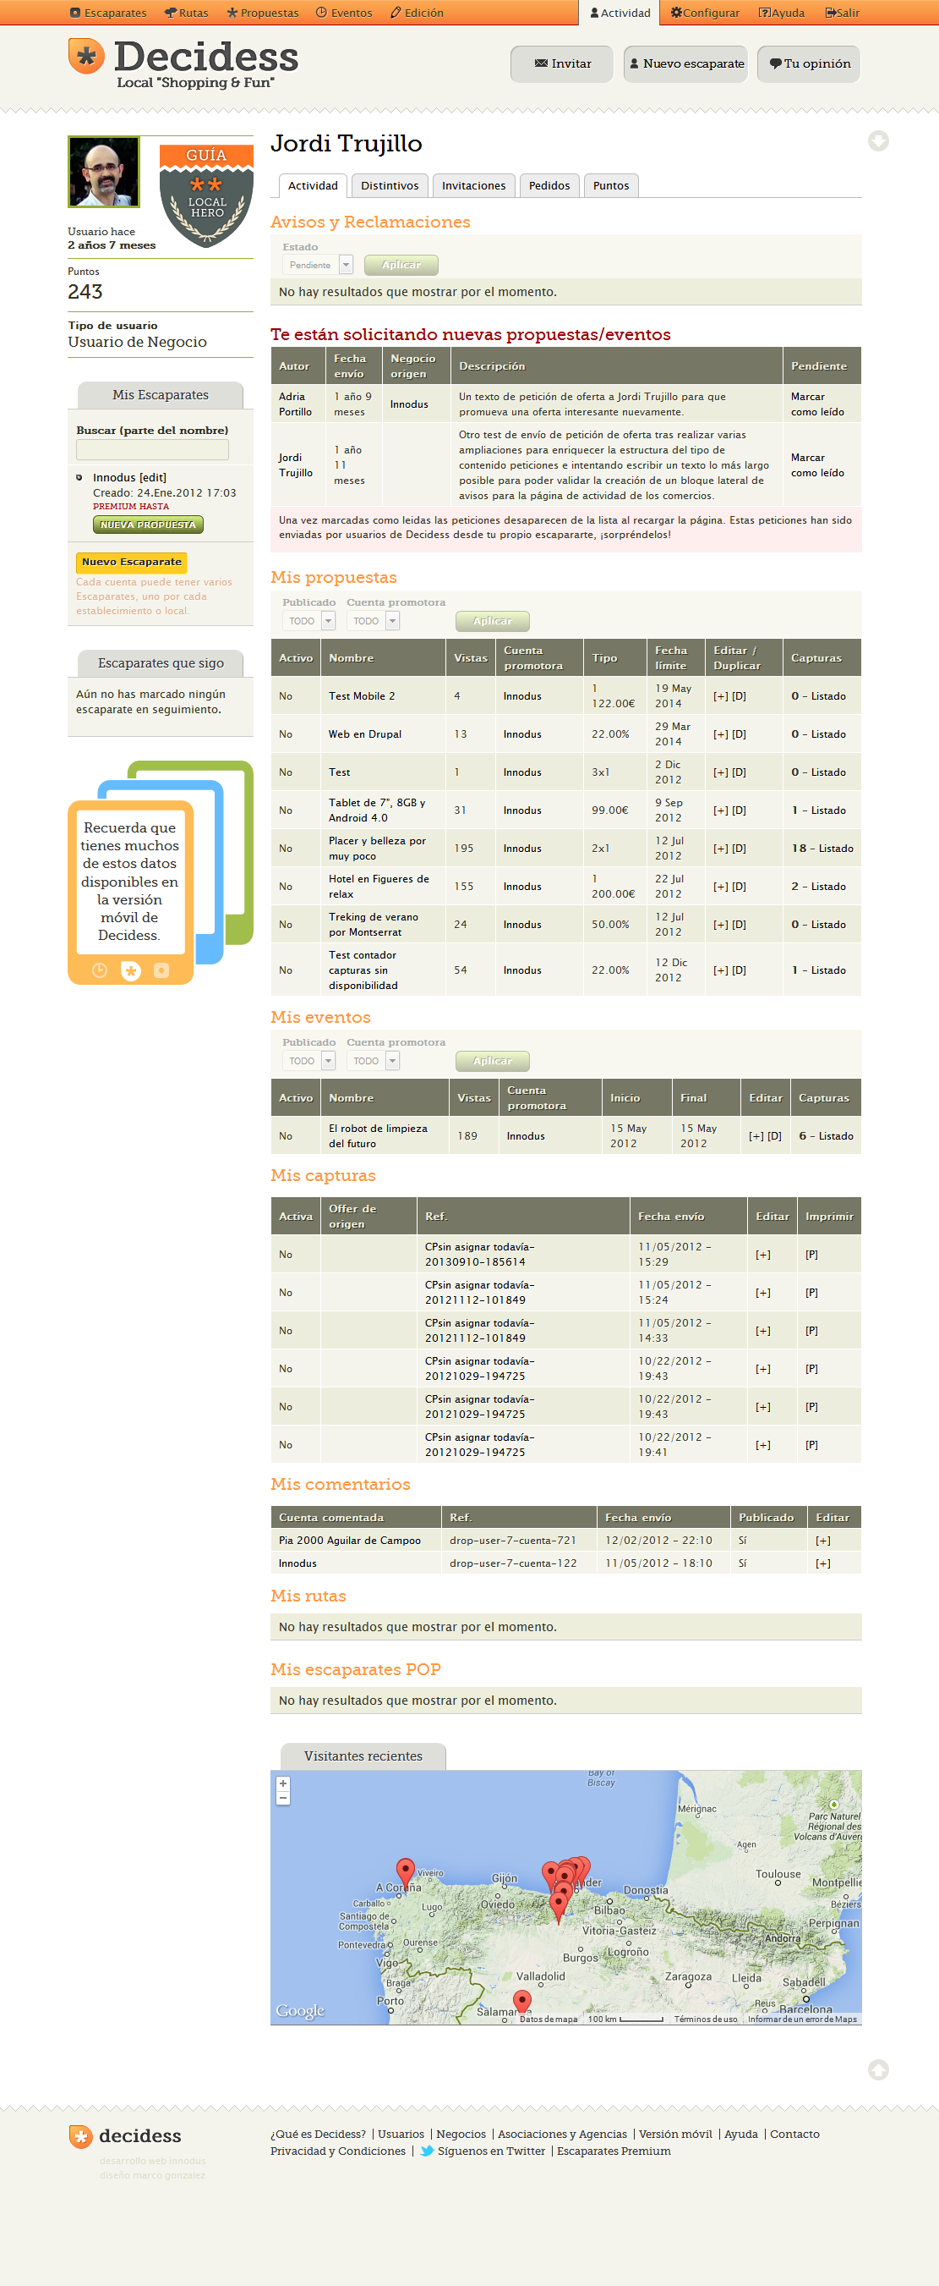
Task: Open the Guía Local Hero badge
Action: (206, 195)
